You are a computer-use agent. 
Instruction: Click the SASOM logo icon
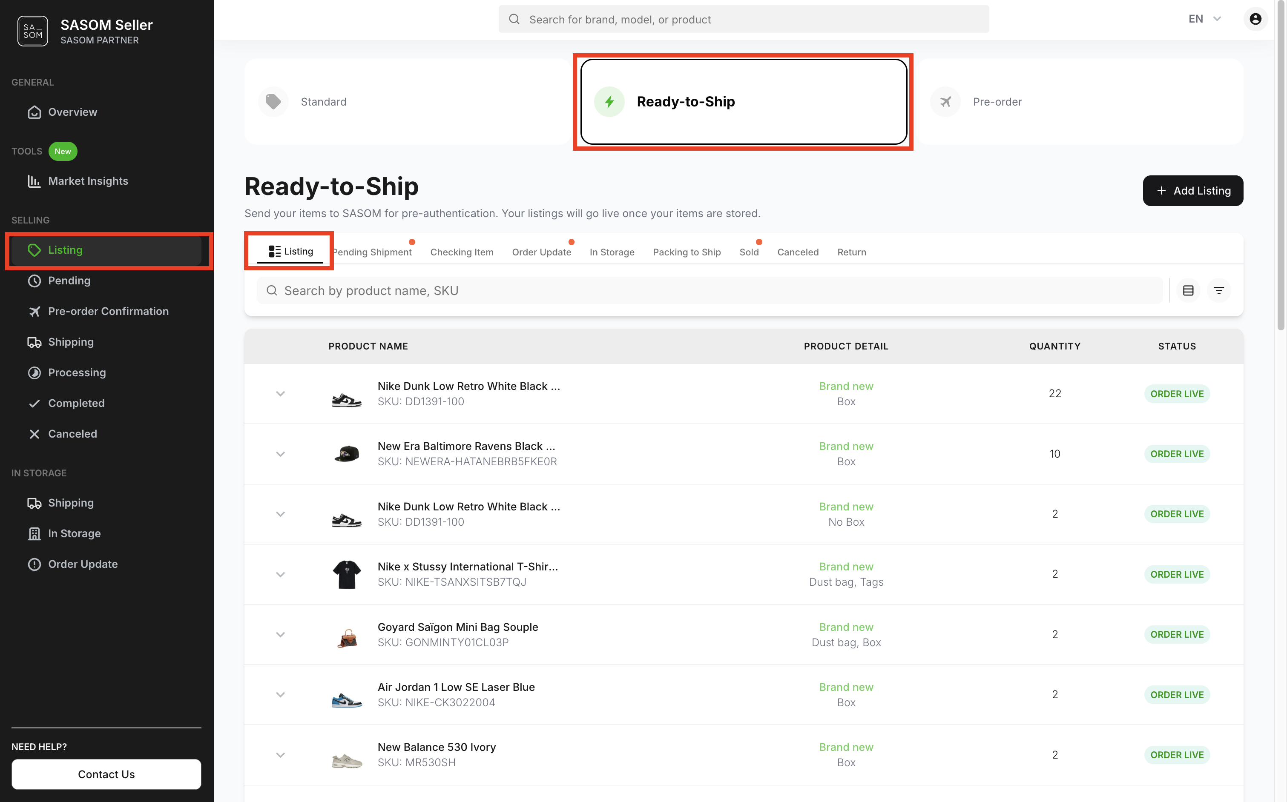click(x=32, y=32)
